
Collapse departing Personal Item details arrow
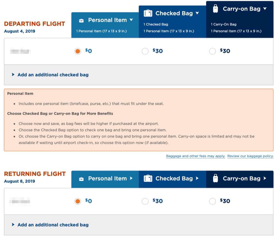point(131,20)
